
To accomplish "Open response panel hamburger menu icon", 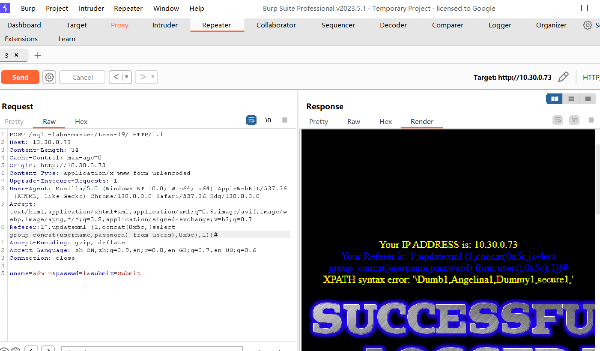I will pos(591,120).
